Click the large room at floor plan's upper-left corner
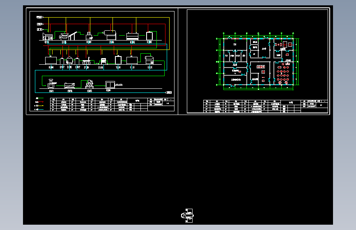The width and height of the screenshot is (356, 230). [235, 44]
